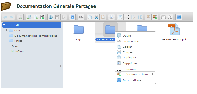Viewport: 197px width, 94px height.
Task: Click the a-z sort toolbar icon
Action: click(170, 17)
